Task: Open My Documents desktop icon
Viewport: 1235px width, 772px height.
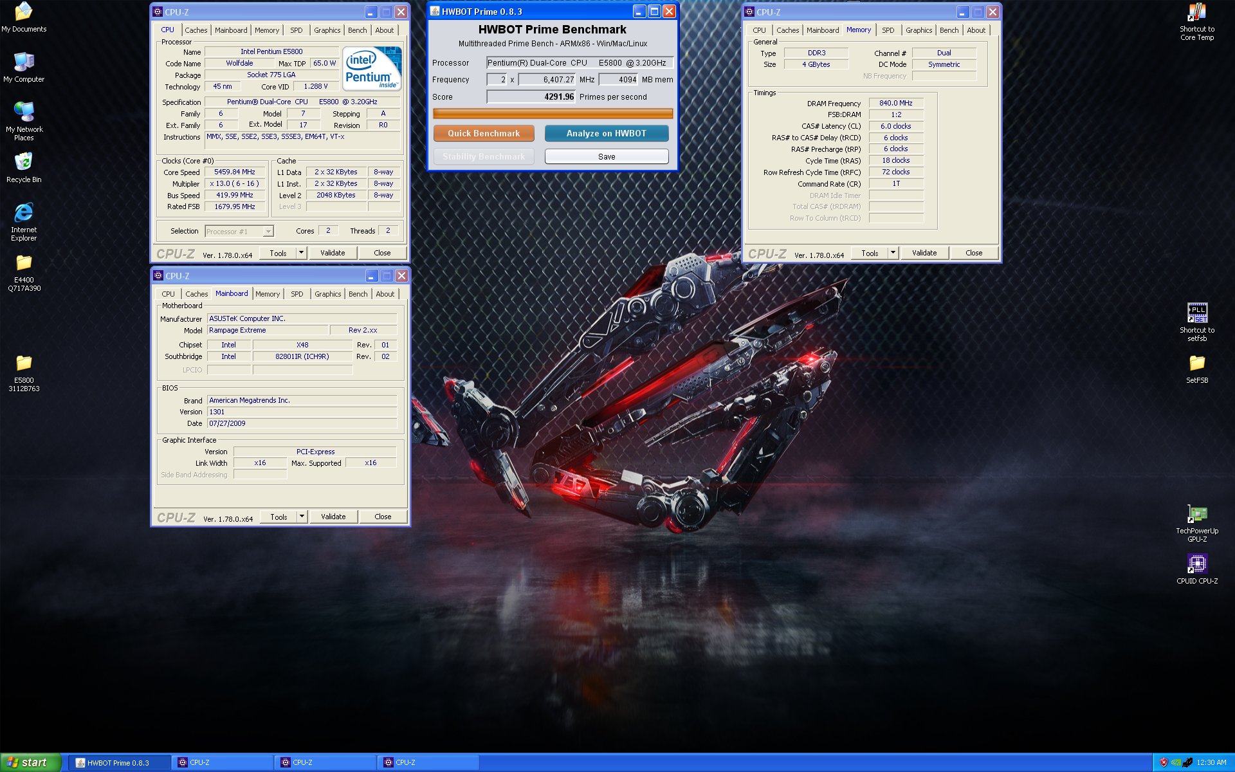Action: click(24, 17)
